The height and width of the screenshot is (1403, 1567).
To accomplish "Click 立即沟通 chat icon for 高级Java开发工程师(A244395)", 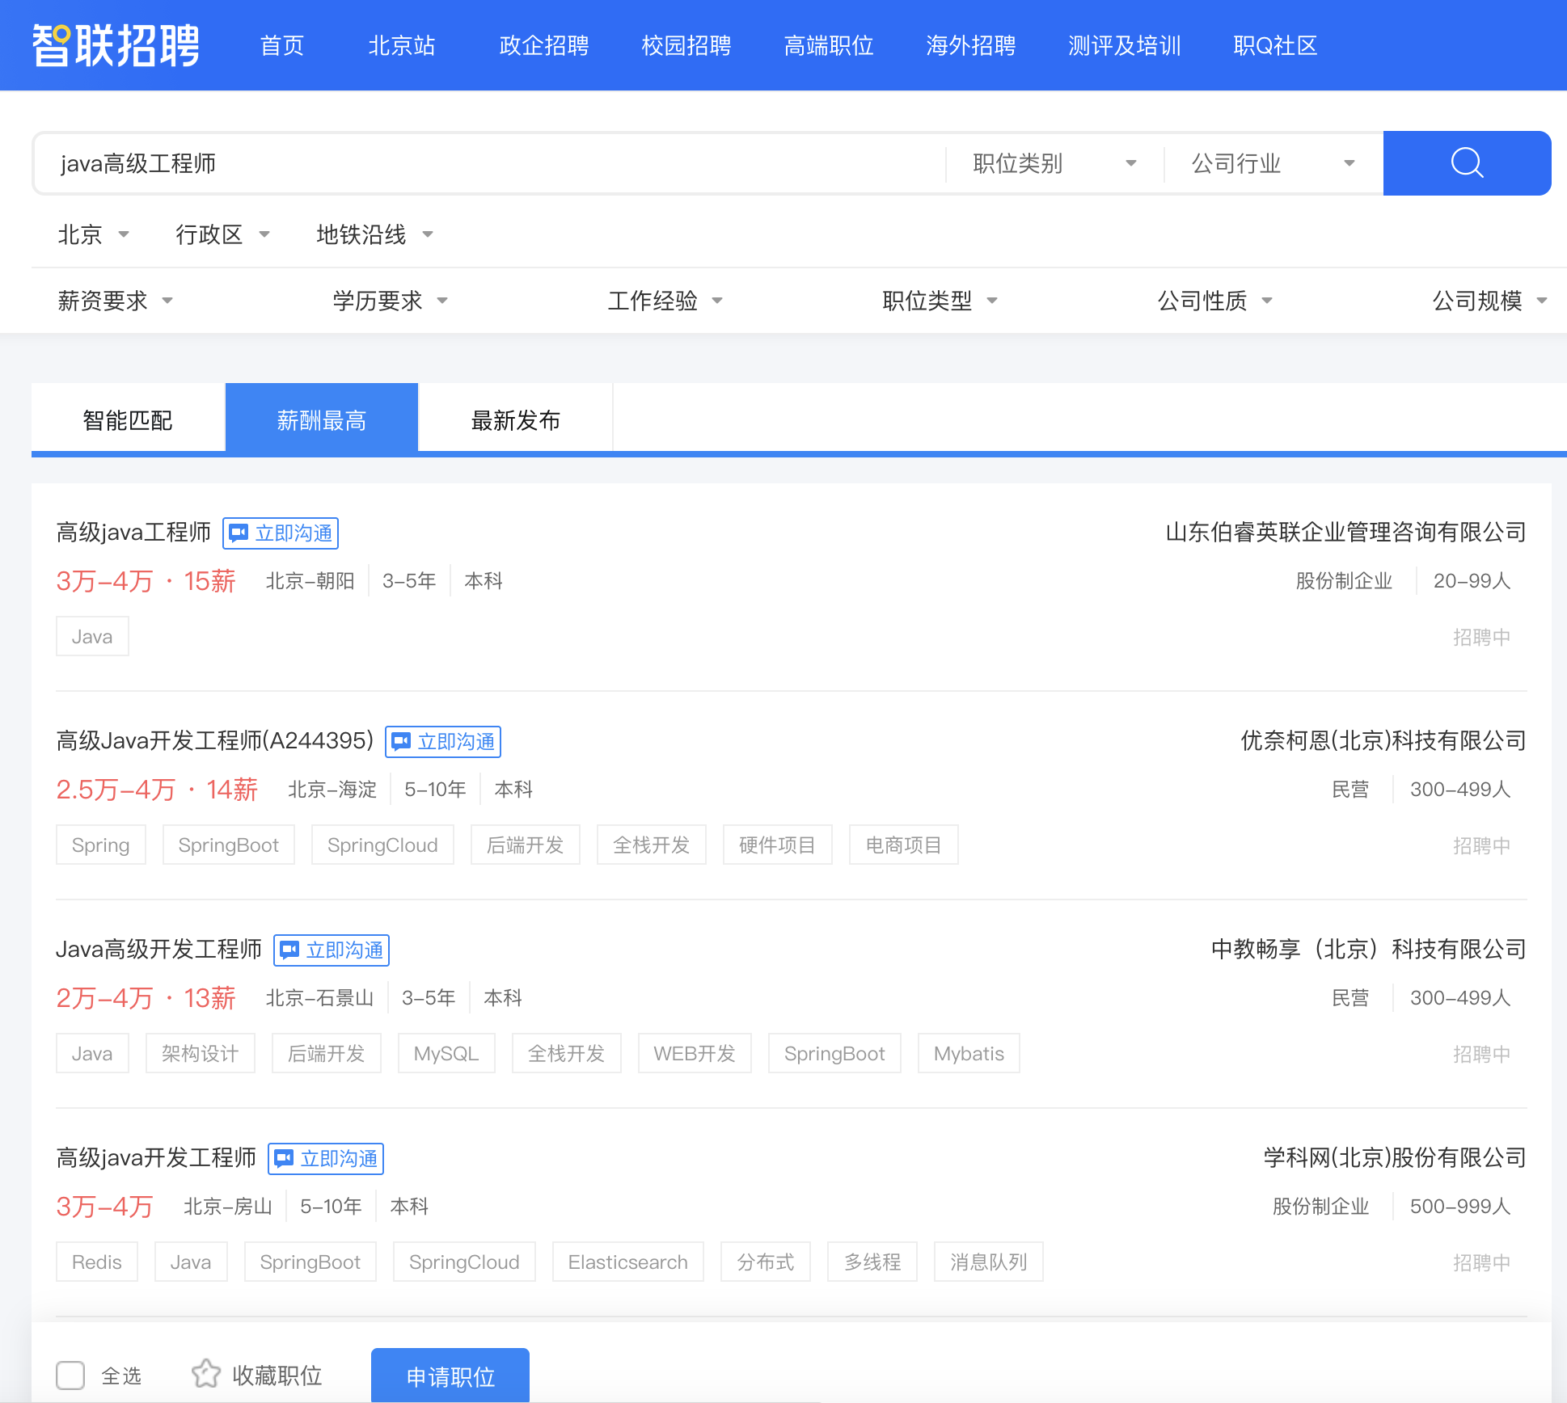I will coord(401,742).
